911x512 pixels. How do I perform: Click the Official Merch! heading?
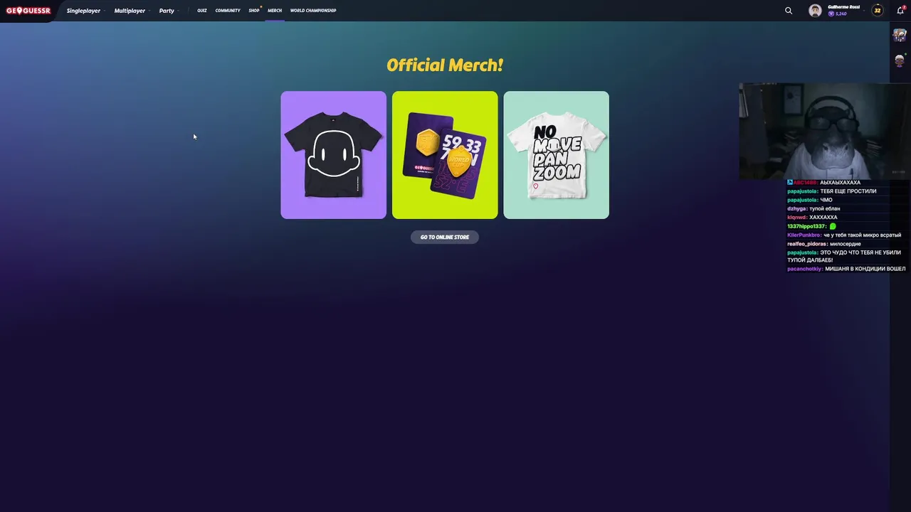pyautogui.click(x=445, y=65)
